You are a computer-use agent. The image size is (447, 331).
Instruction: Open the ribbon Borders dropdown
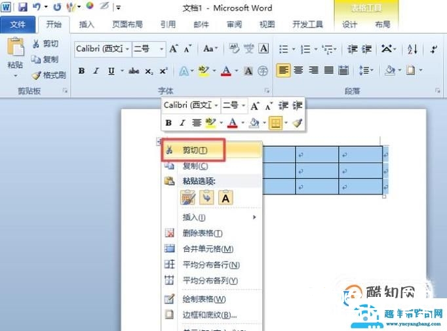pyautogui.click(x=421, y=70)
